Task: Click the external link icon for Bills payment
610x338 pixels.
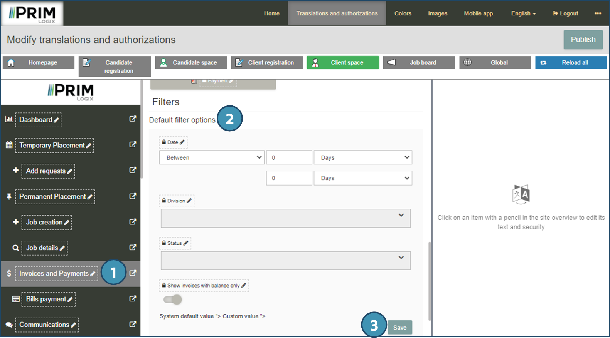Action: [x=133, y=299]
